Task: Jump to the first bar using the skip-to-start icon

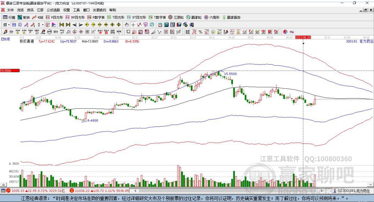Action: click(x=61, y=25)
